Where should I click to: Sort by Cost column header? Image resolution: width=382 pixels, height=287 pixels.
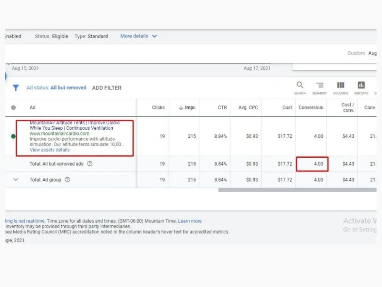pos(287,108)
